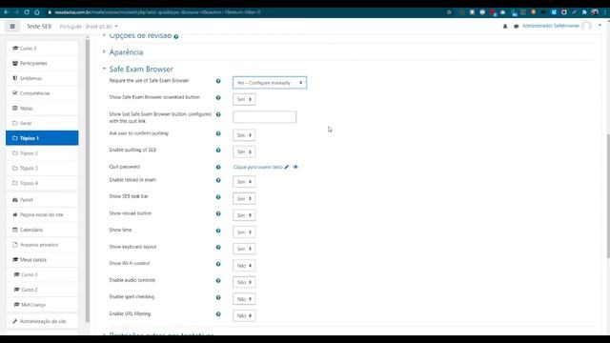Click the browser home button
Screen dimensions: 610x343
click(37, 12)
